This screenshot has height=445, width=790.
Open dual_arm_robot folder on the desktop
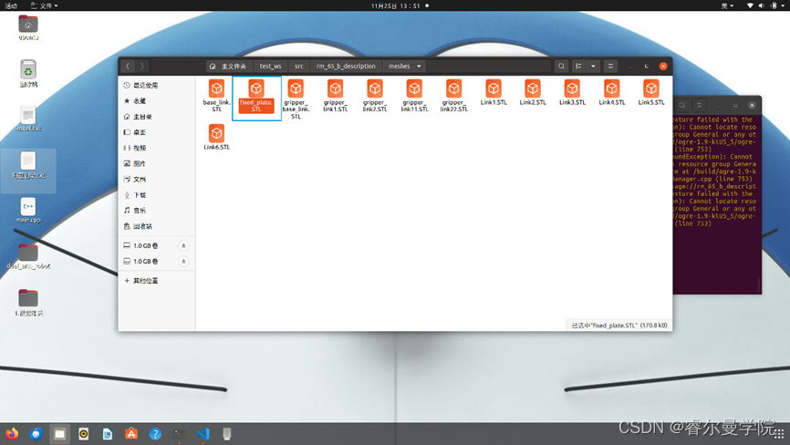coord(28,256)
